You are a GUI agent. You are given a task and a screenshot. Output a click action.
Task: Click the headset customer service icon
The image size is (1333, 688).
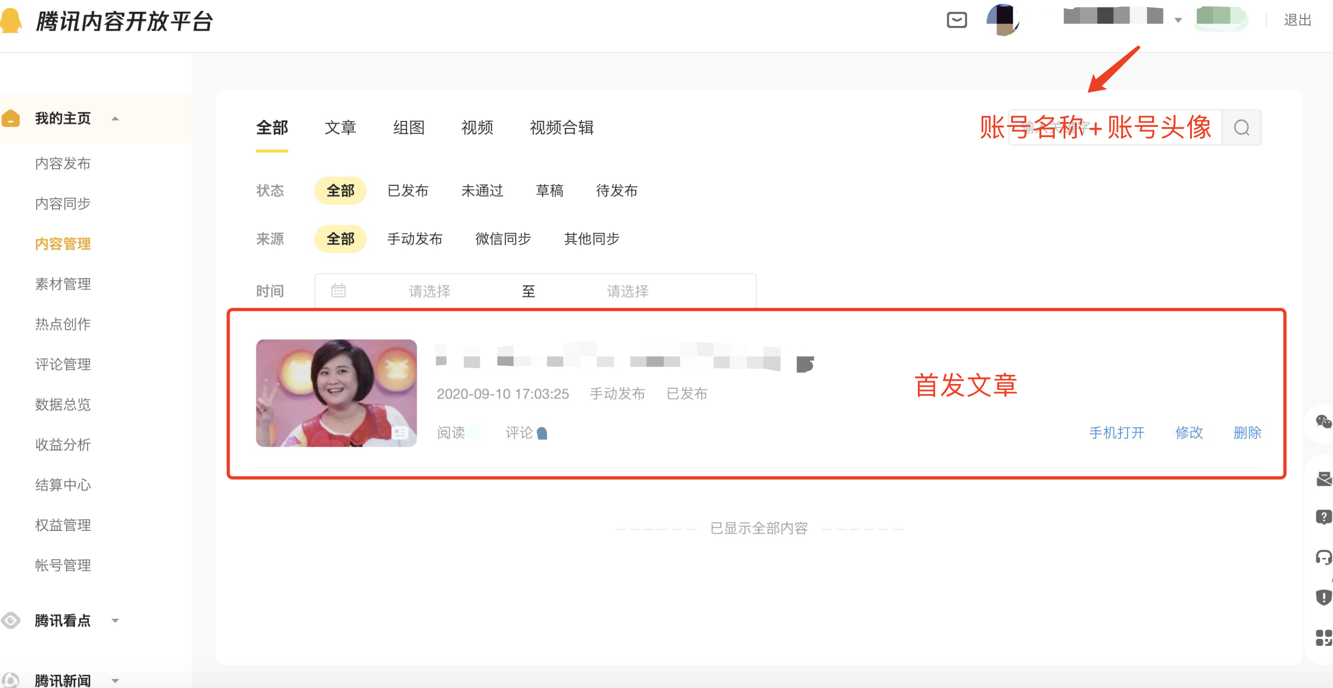(1324, 557)
